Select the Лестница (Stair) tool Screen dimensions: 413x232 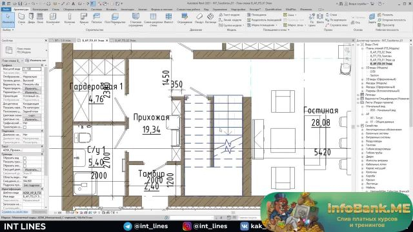click(x=210, y=19)
